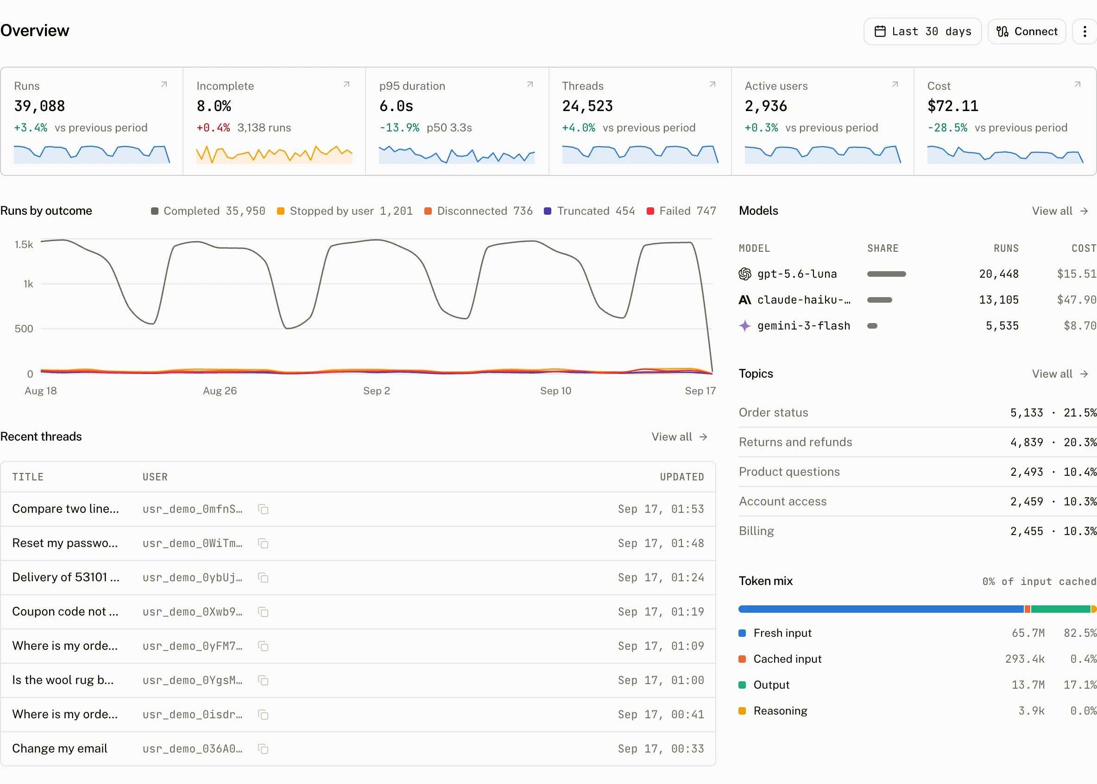The image size is (1097, 784).
Task: Click the Anthropic logo beside claude-haiku
Action: coord(745,300)
